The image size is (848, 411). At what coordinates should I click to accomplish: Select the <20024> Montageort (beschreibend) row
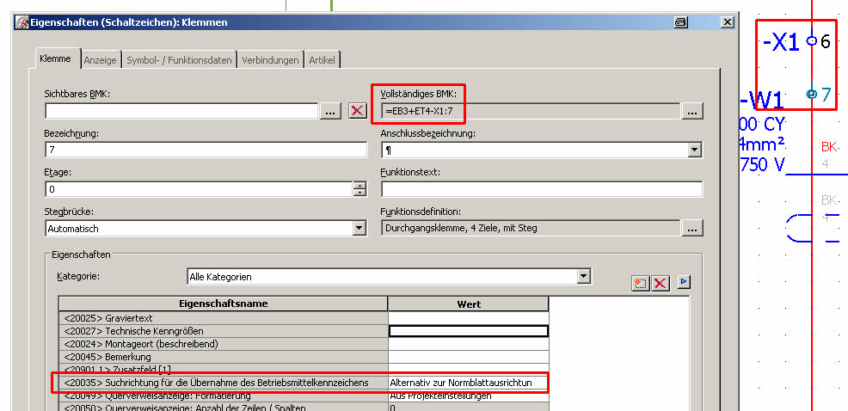click(304, 343)
